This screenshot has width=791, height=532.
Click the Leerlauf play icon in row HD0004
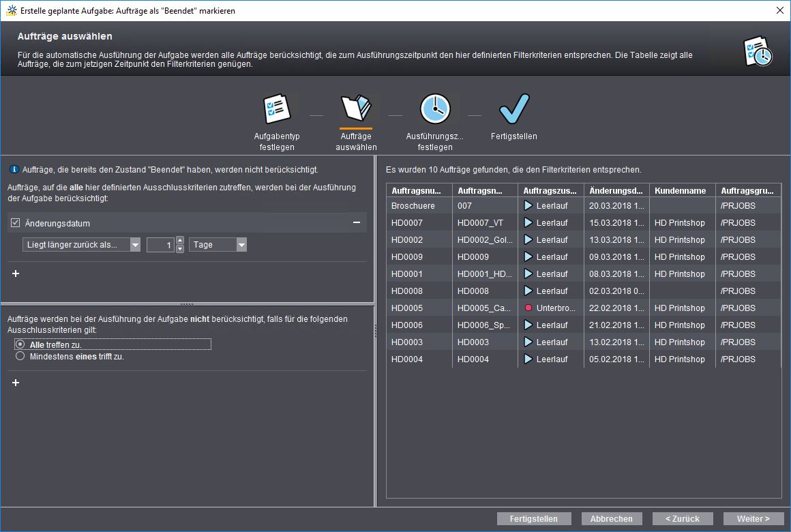[x=528, y=359]
